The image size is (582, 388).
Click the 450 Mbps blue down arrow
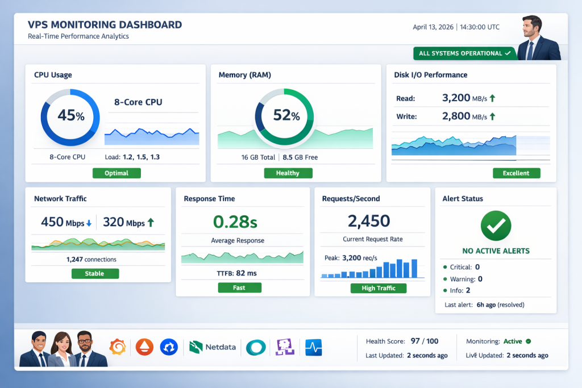(x=89, y=223)
